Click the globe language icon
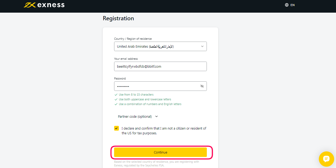The height and width of the screenshot is (168, 336). (287, 5)
